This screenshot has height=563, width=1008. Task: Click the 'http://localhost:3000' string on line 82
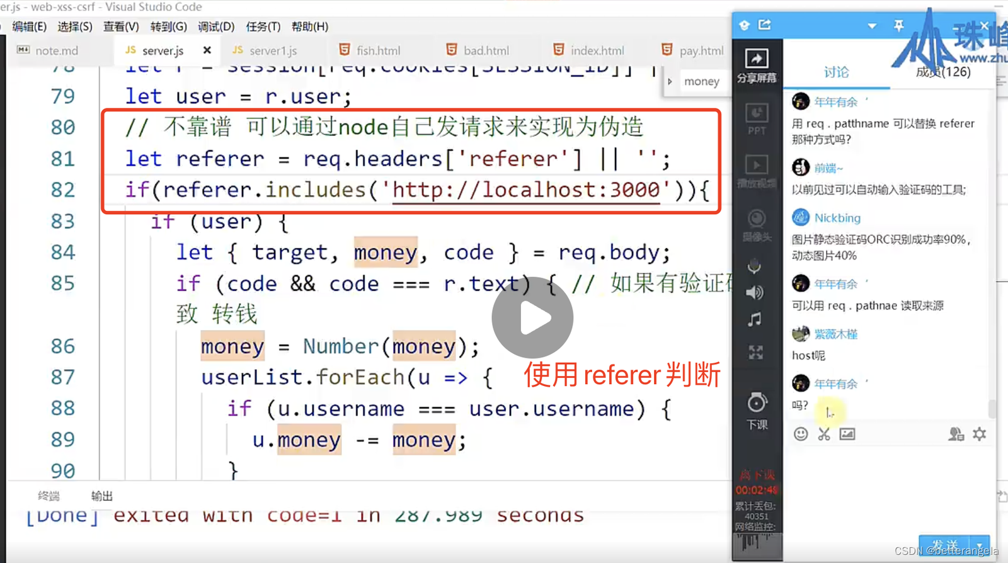526,190
